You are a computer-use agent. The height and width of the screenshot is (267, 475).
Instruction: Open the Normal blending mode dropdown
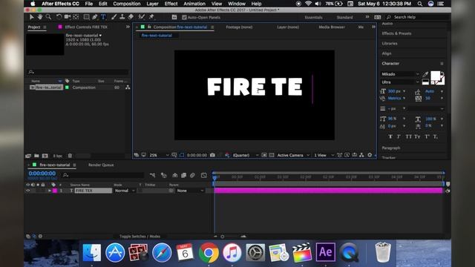[x=125, y=191]
